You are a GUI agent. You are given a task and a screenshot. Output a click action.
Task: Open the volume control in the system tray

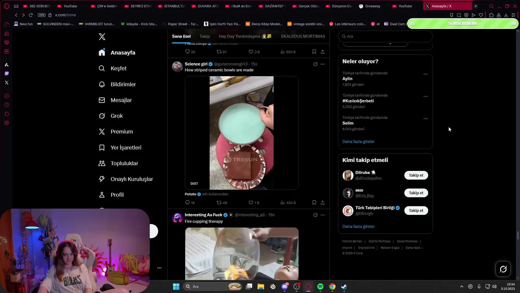click(x=494, y=286)
